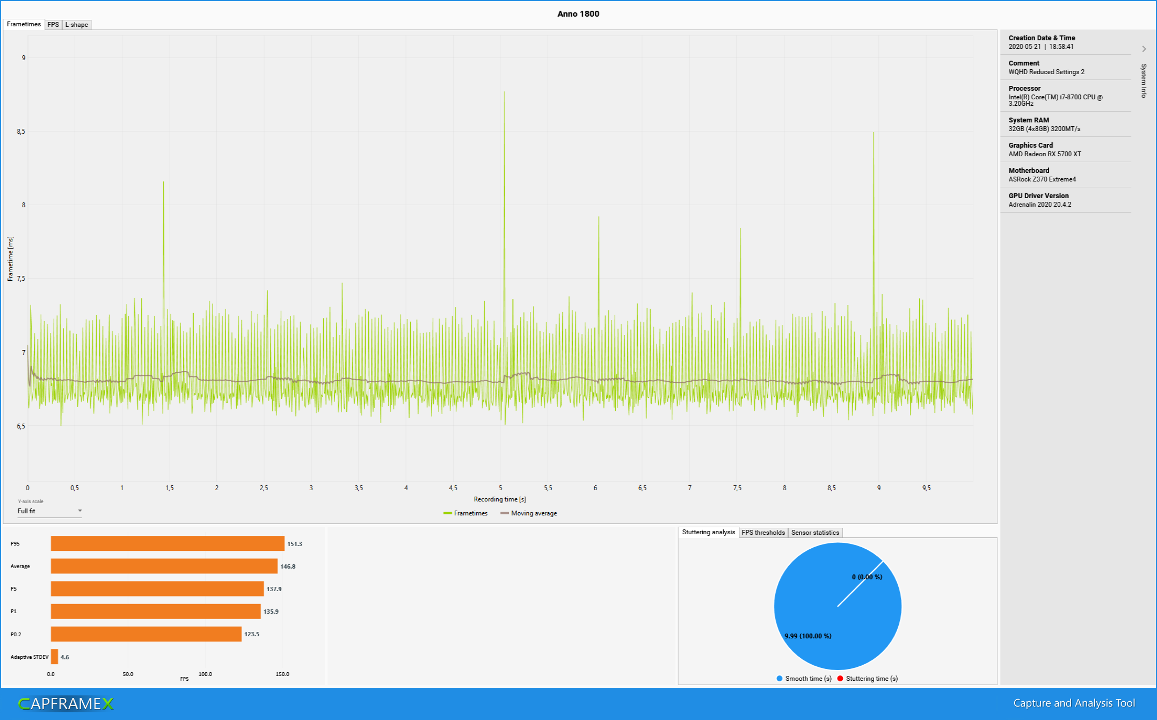Toggle the Moving average legend entry
1157x720 pixels.
coord(529,513)
